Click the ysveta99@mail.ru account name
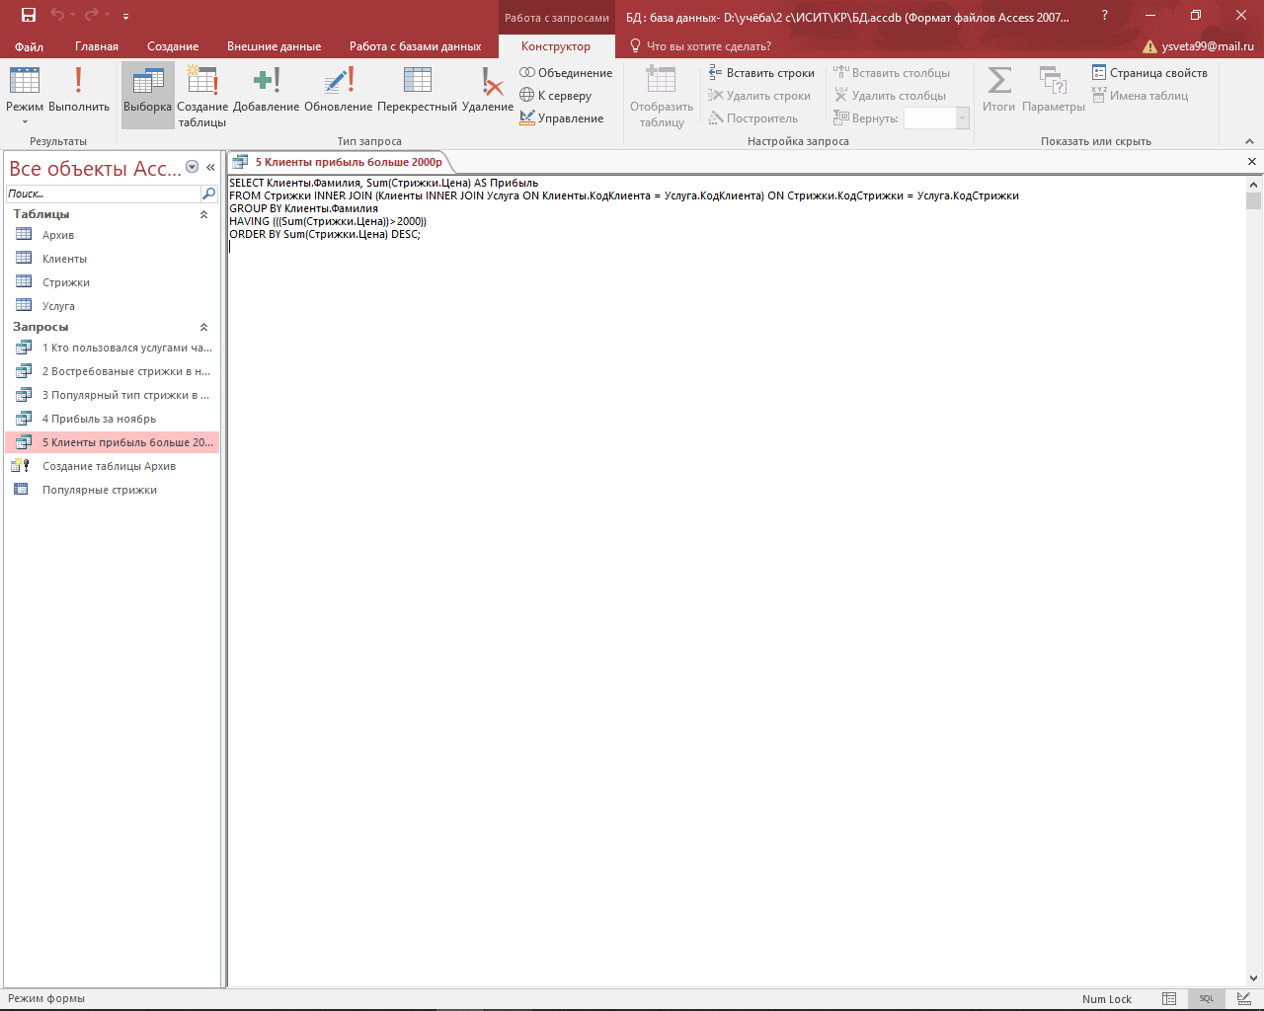 1208,46
